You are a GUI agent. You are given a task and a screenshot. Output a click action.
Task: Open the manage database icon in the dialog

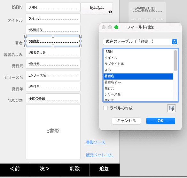(171, 108)
